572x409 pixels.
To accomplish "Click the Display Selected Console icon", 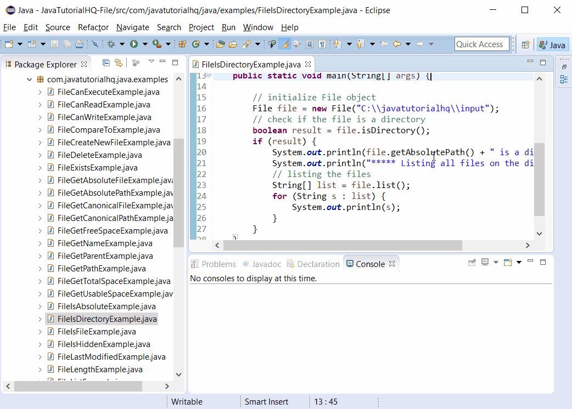I will (485, 262).
